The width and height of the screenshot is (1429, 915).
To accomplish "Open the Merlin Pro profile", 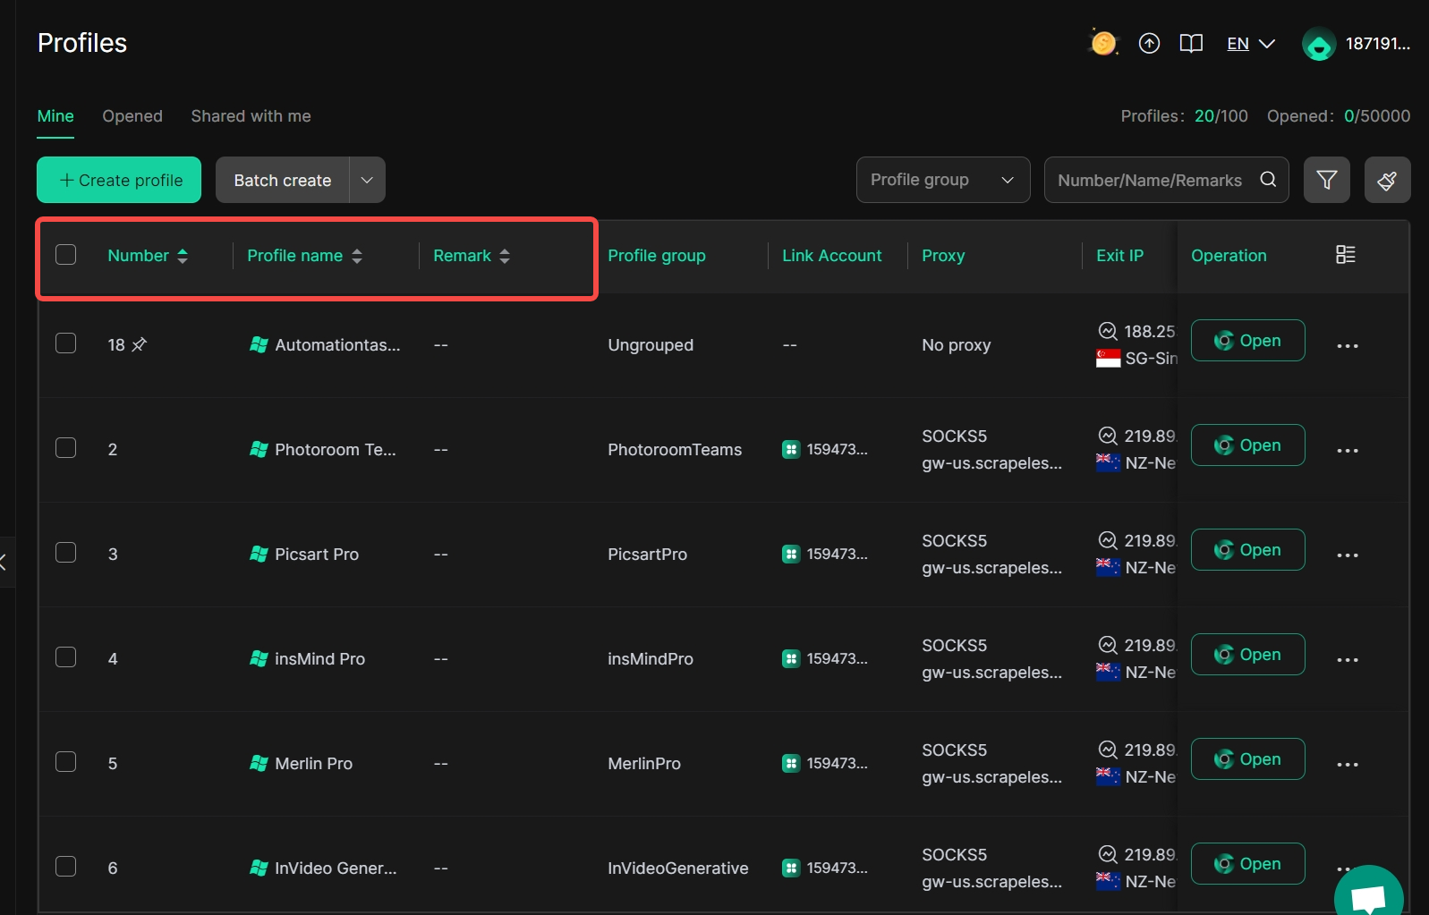I will 1247,759.
